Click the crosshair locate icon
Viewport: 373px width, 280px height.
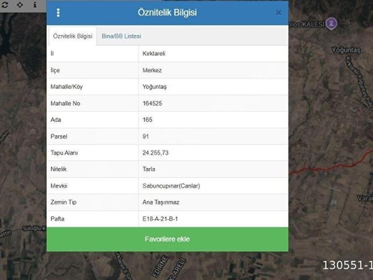(20, 5)
